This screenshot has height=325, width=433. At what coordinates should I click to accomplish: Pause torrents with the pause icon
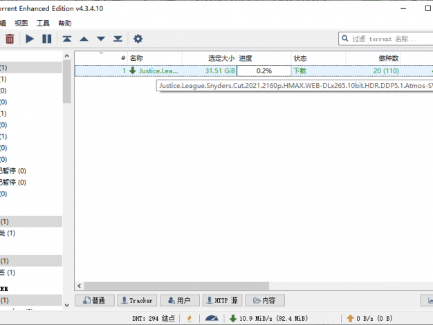pos(46,39)
